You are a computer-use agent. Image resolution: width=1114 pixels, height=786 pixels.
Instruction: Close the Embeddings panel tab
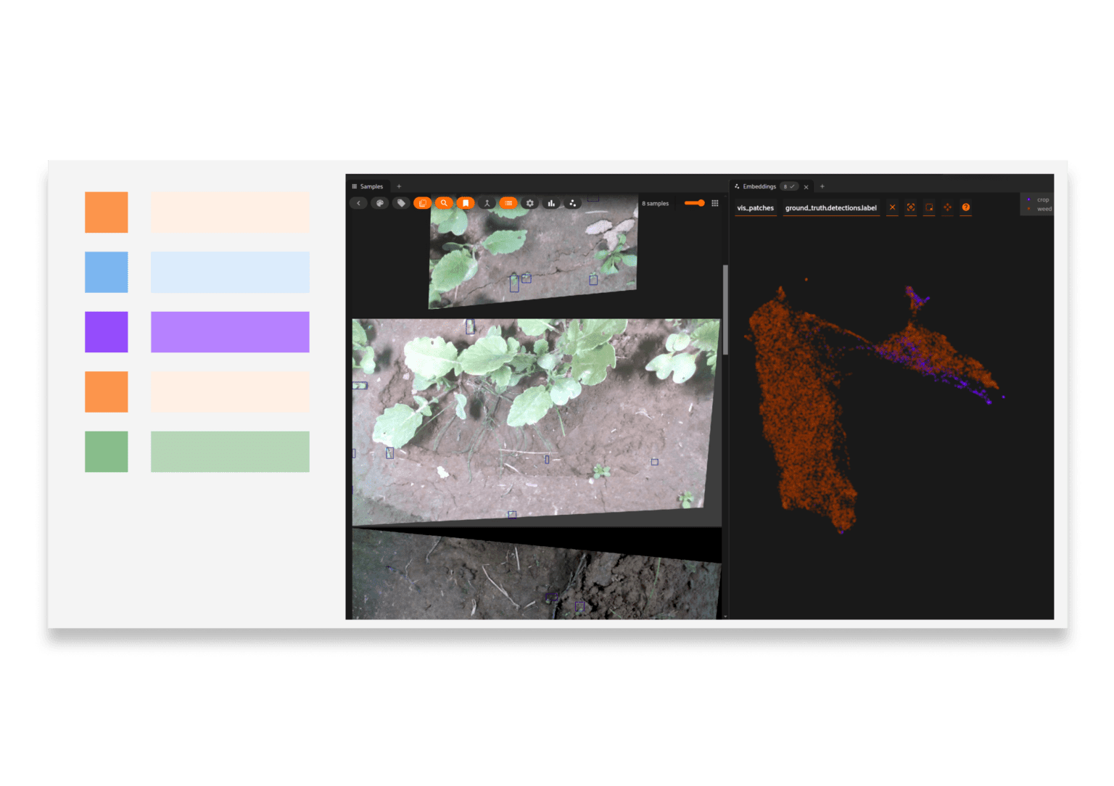tap(806, 187)
